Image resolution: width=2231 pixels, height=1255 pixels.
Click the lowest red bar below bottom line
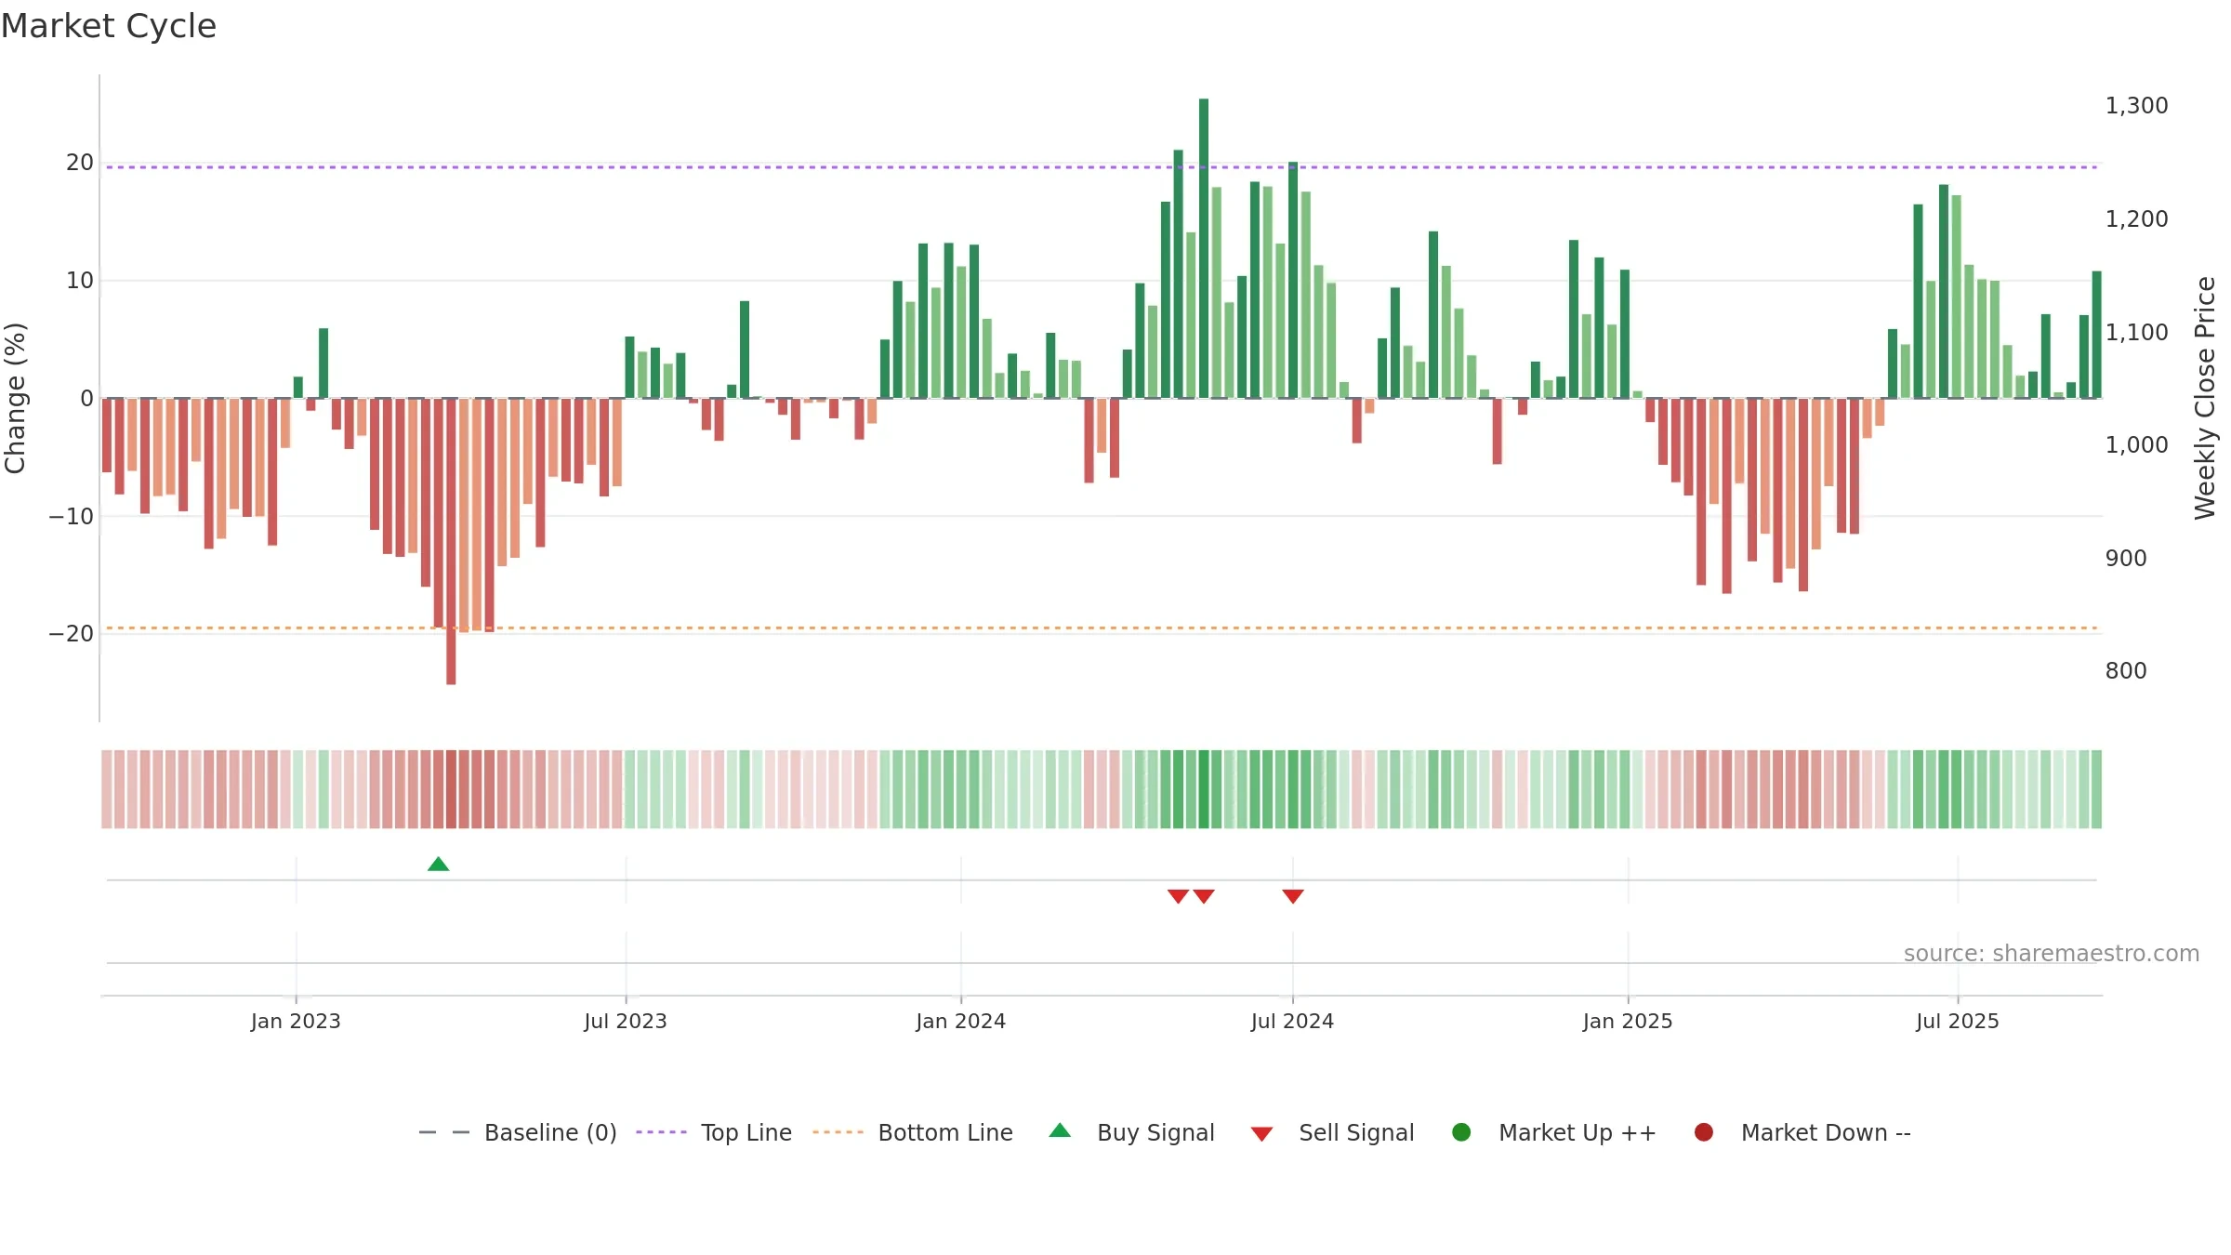point(451,541)
